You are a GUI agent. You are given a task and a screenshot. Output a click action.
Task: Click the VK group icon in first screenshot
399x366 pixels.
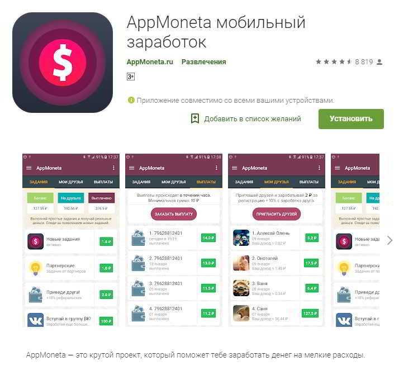point(35,320)
